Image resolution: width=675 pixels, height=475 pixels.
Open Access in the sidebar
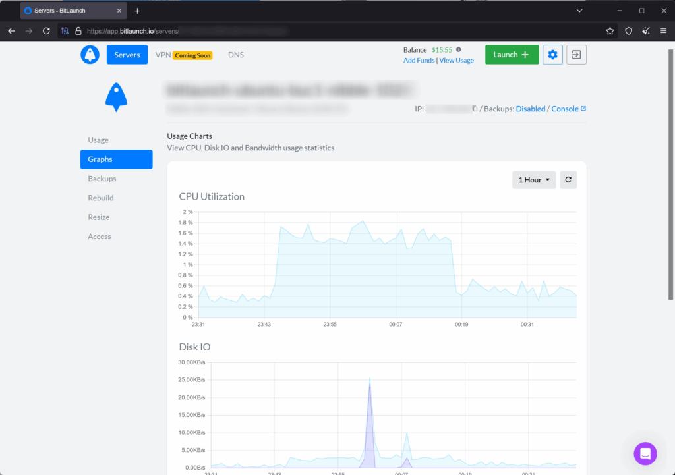[100, 237]
